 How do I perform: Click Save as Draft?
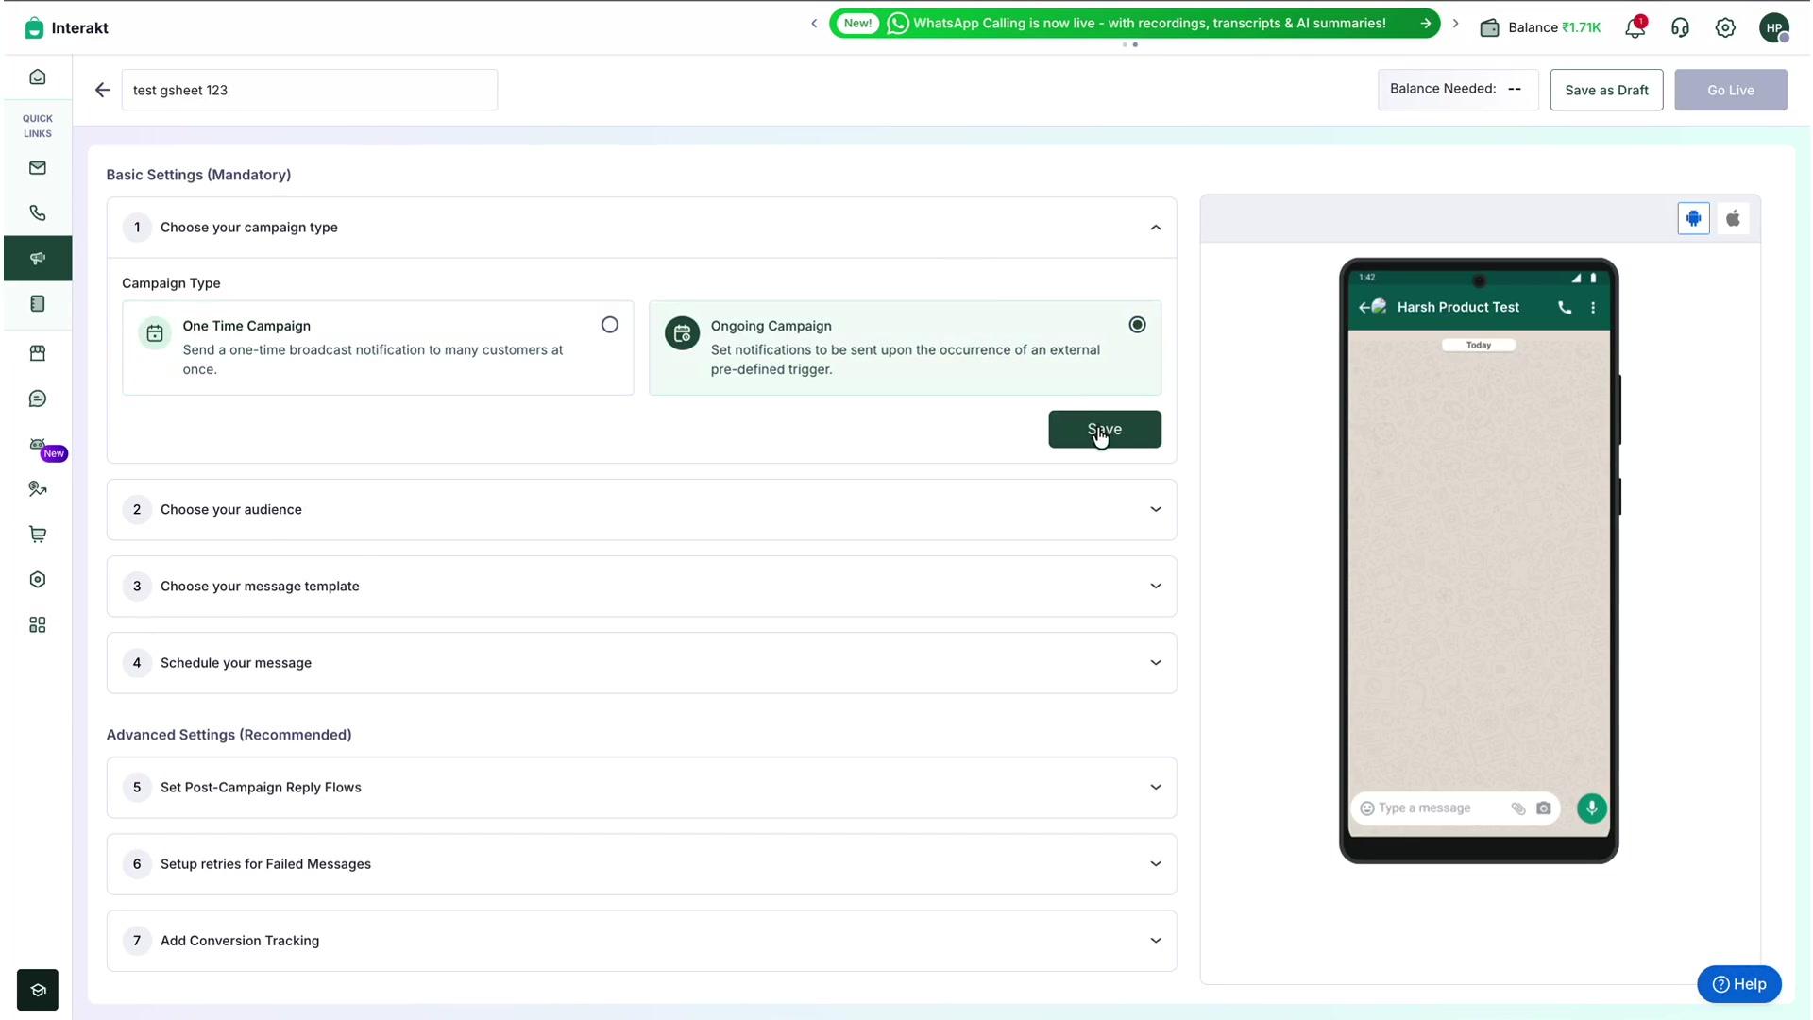[x=1606, y=90]
